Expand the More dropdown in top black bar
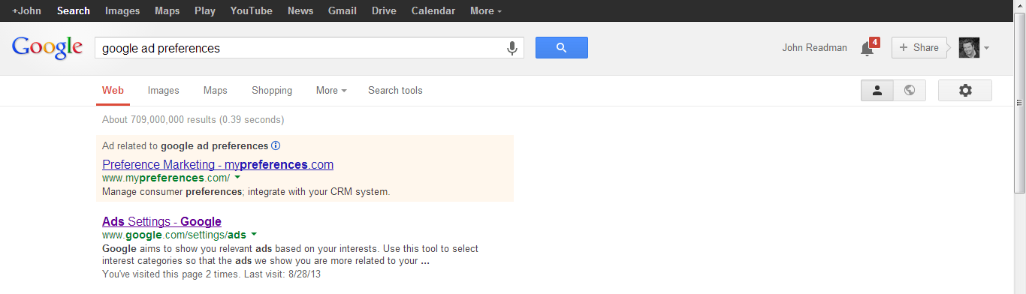This screenshot has height=294, width=1026. click(x=486, y=10)
